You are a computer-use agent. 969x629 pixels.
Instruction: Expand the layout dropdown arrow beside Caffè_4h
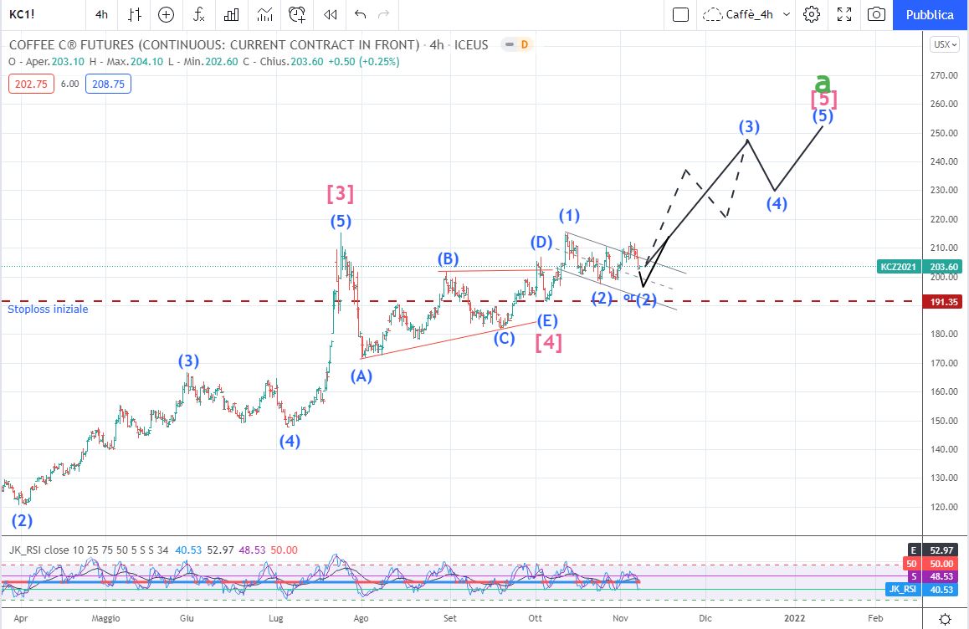786,14
